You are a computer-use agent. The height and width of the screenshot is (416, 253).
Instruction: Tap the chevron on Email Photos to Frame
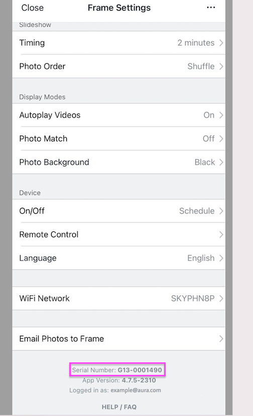[x=221, y=339]
